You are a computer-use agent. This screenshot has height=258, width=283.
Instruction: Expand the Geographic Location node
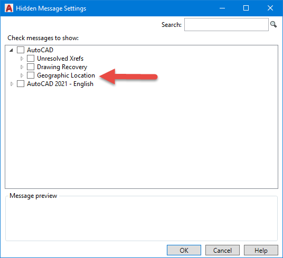point(22,75)
